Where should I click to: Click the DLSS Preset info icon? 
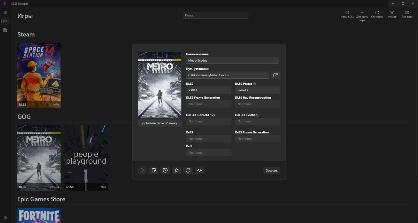[255, 84]
